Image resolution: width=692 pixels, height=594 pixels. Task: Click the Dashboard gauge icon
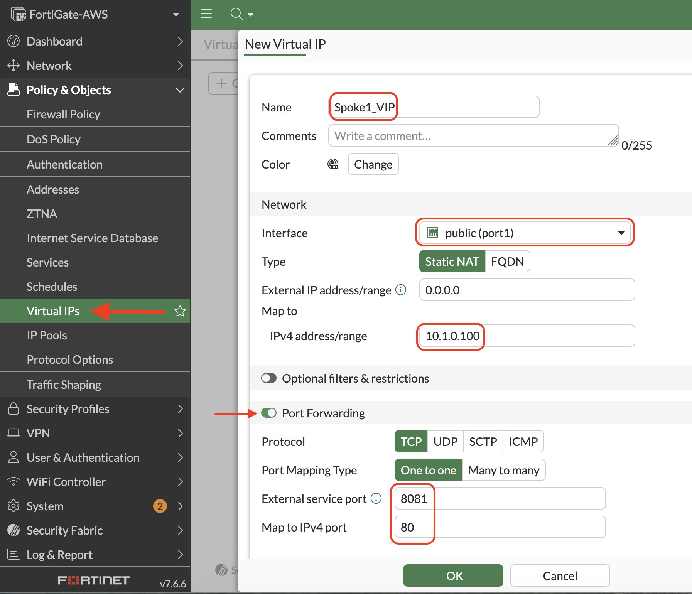point(14,41)
